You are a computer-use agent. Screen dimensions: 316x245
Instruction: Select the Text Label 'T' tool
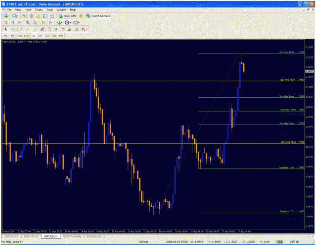pyautogui.click(x=63, y=29)
